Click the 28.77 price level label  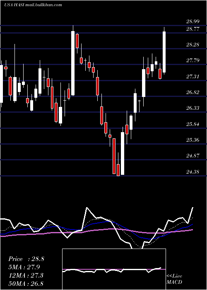[x=193, y=29]
